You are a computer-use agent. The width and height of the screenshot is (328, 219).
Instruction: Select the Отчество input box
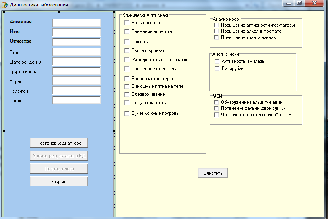click(76, 42)
